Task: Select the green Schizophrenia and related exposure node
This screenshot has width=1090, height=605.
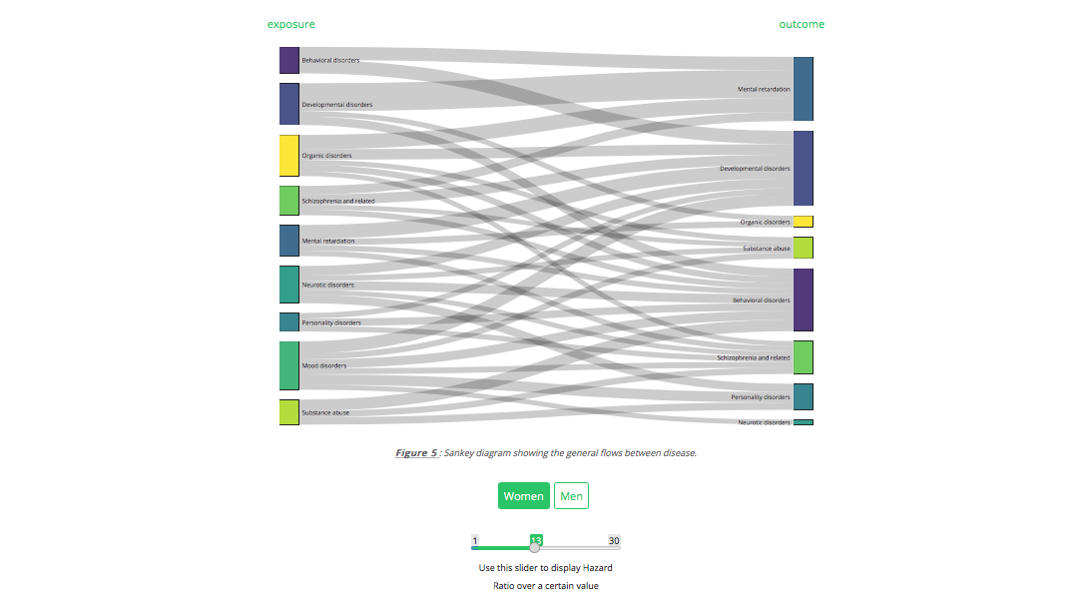Action: (x=288, y=201)
